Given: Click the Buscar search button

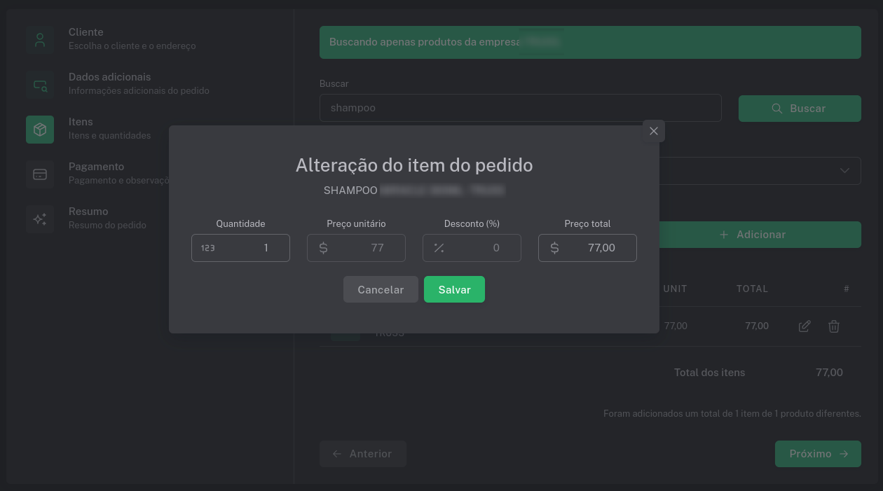Looking at the screenshot, I should [800, 109].
